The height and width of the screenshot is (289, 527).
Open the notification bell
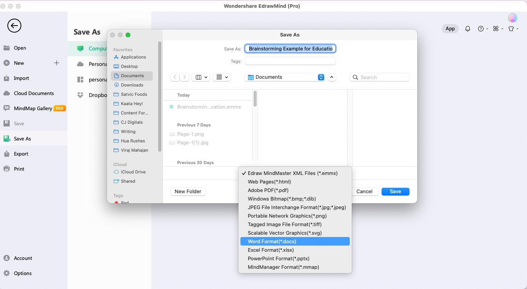pyautogui.click(x=468, y=29)
